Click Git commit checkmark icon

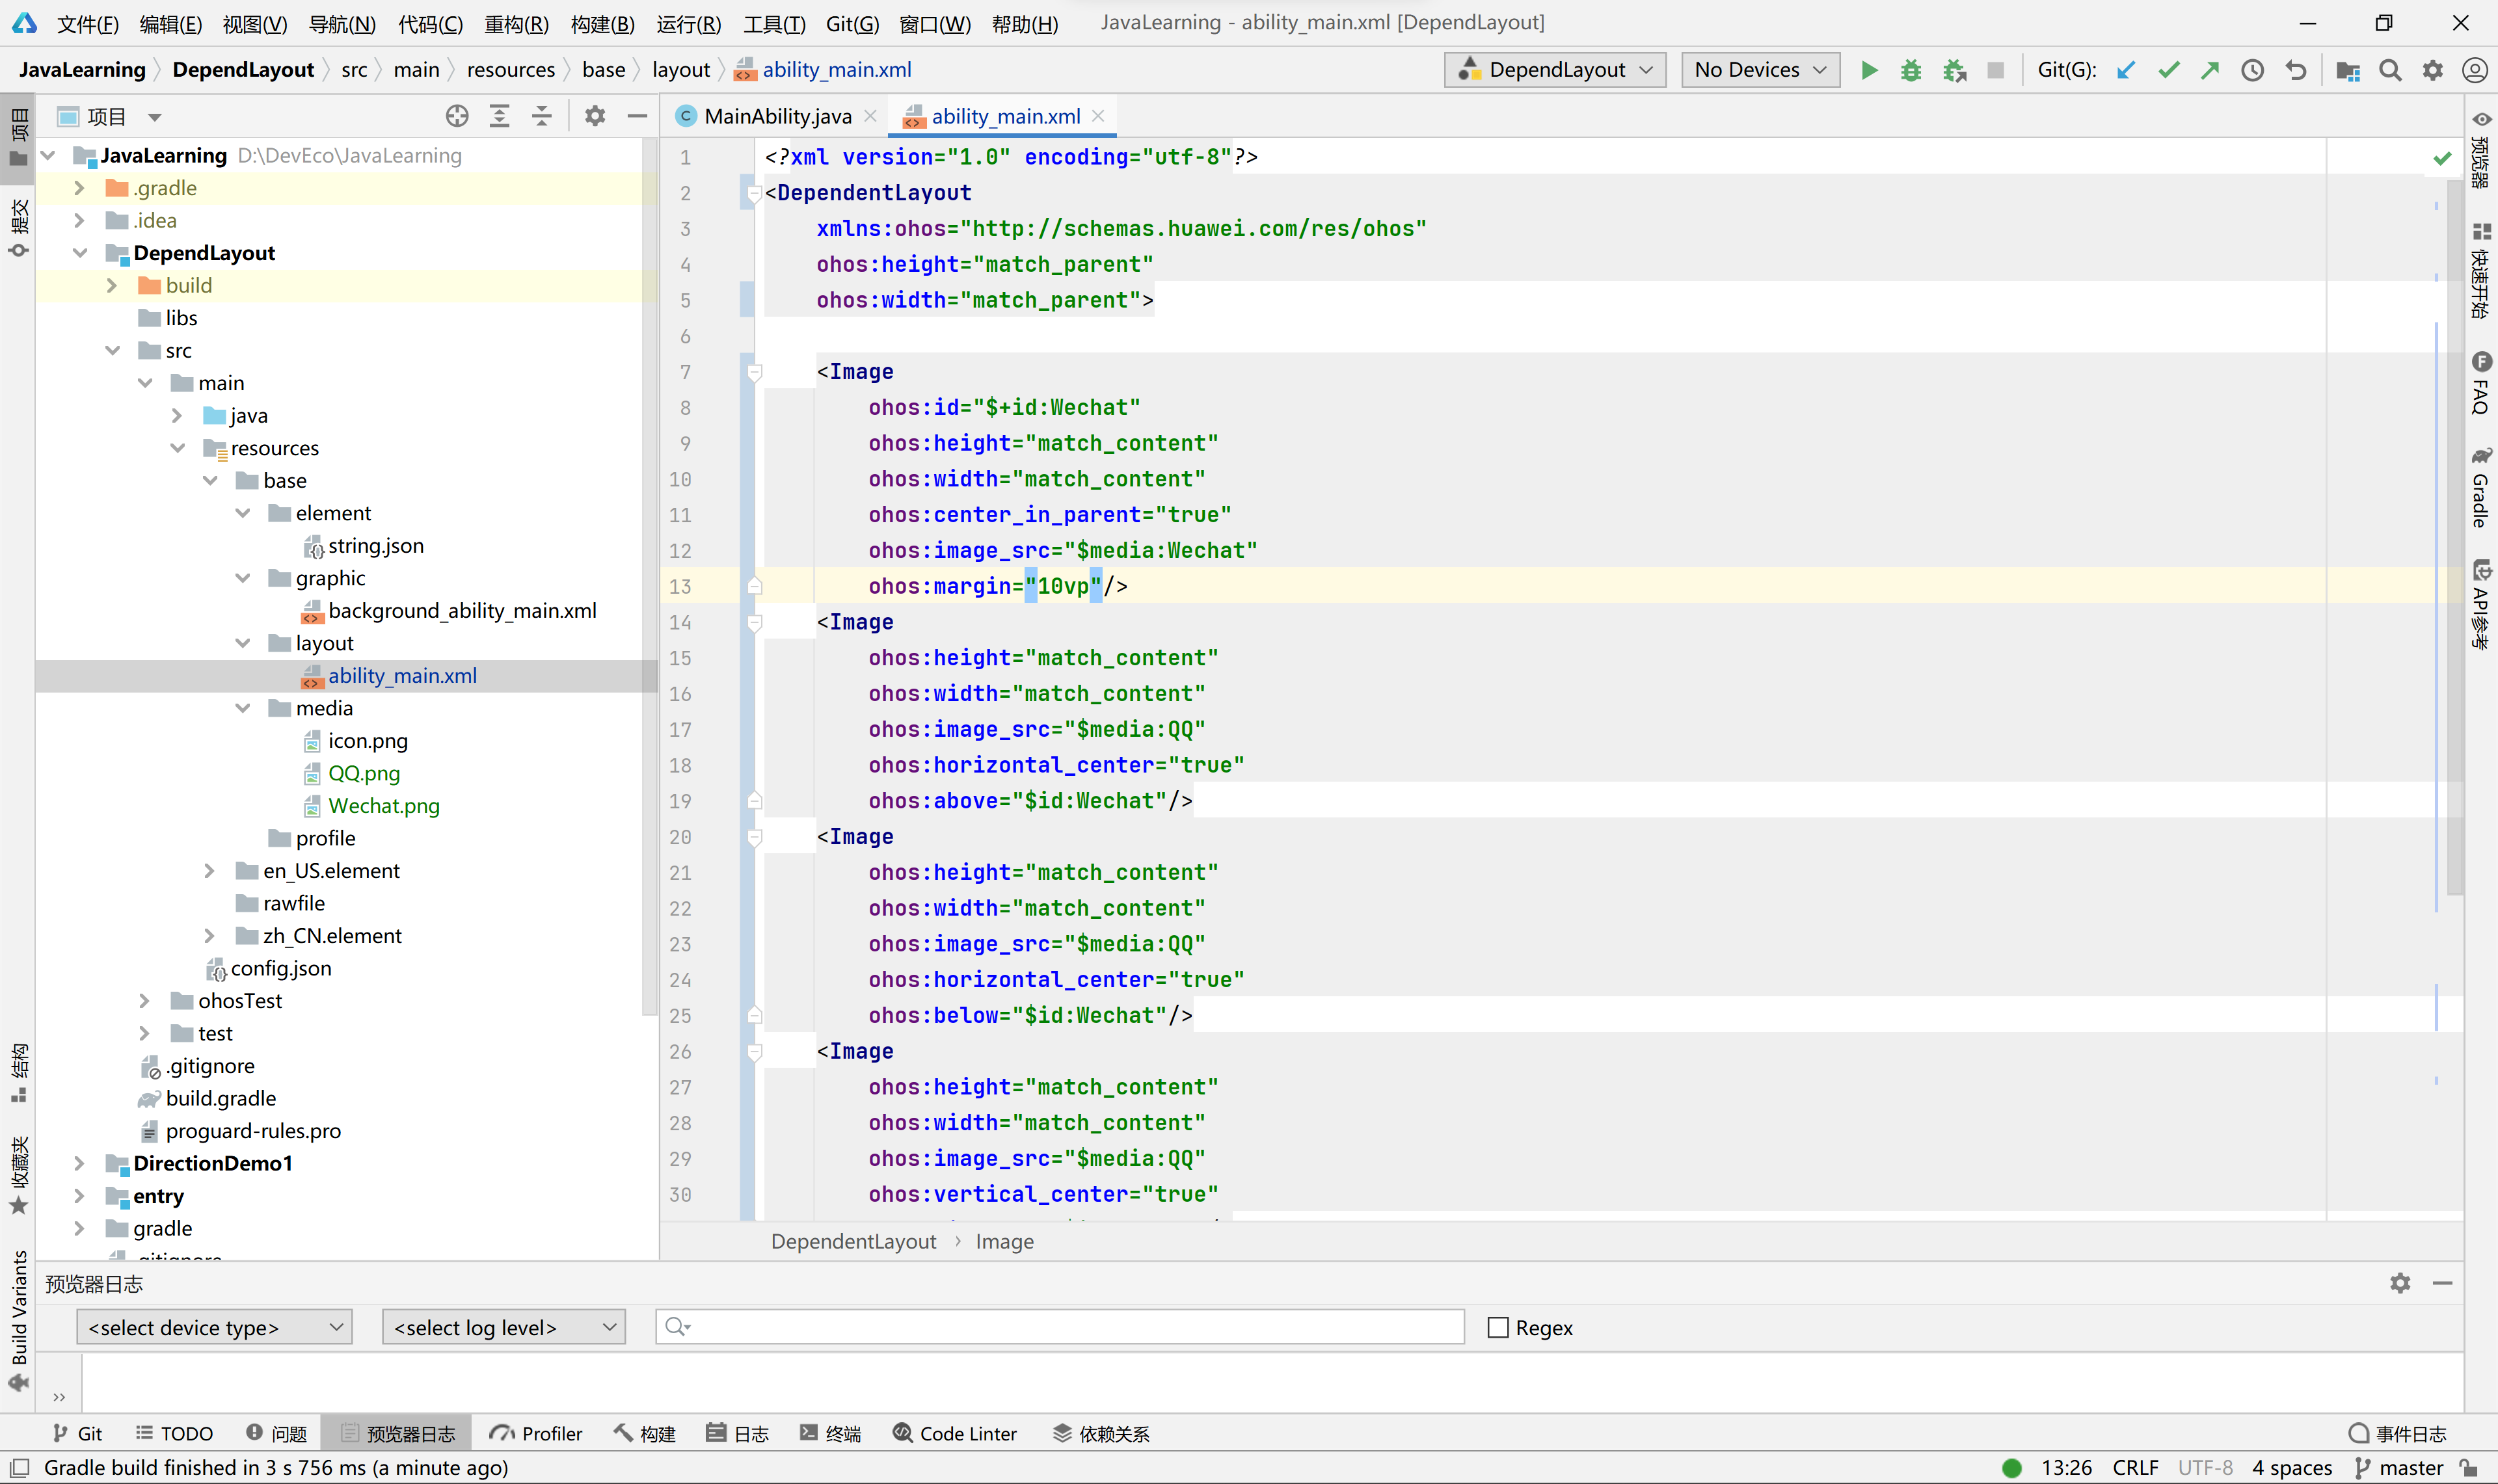pyautogui.click(x=2168, y=70)
